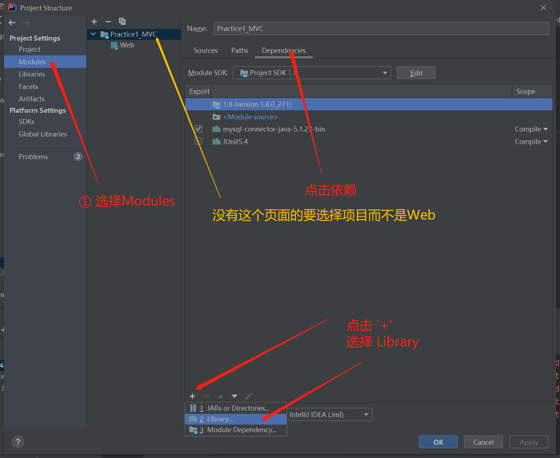This screenshot has width=560, height=458.
Task: Switch to the Paths tab
Action: [240, 51]
